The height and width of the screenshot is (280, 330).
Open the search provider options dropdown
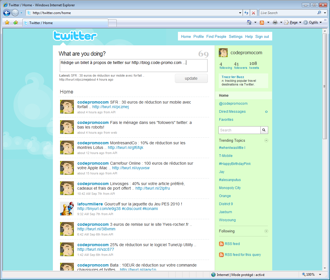325,13
